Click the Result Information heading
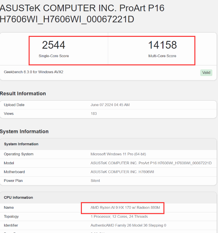 point(23,94)
